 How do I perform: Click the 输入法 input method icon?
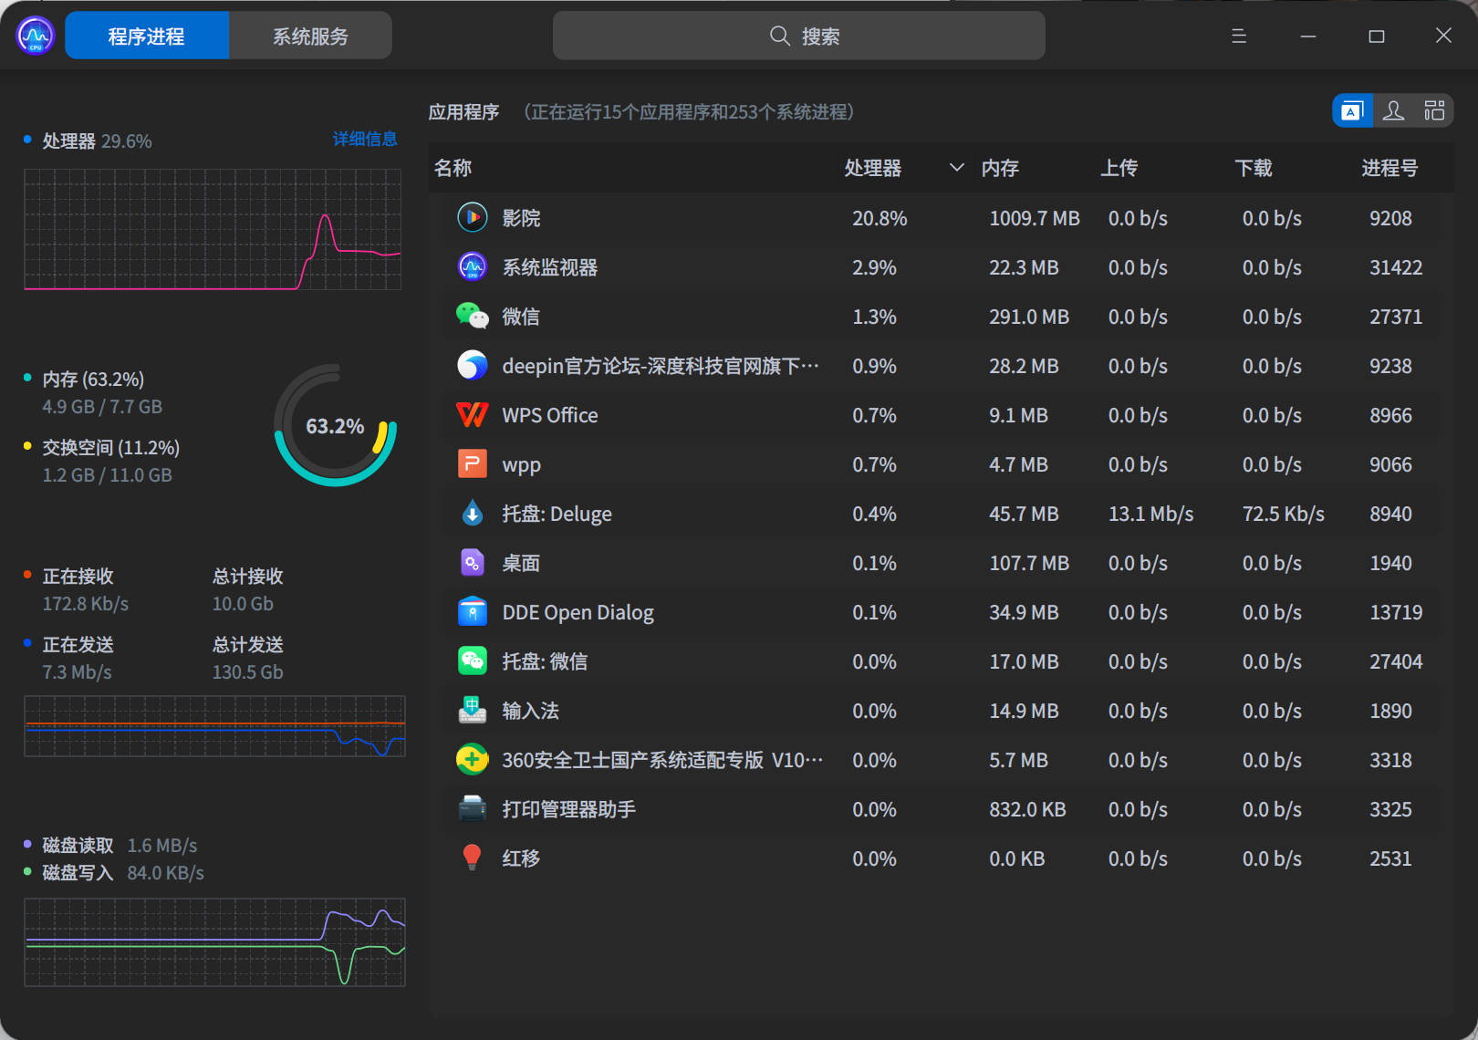(472, 711)
